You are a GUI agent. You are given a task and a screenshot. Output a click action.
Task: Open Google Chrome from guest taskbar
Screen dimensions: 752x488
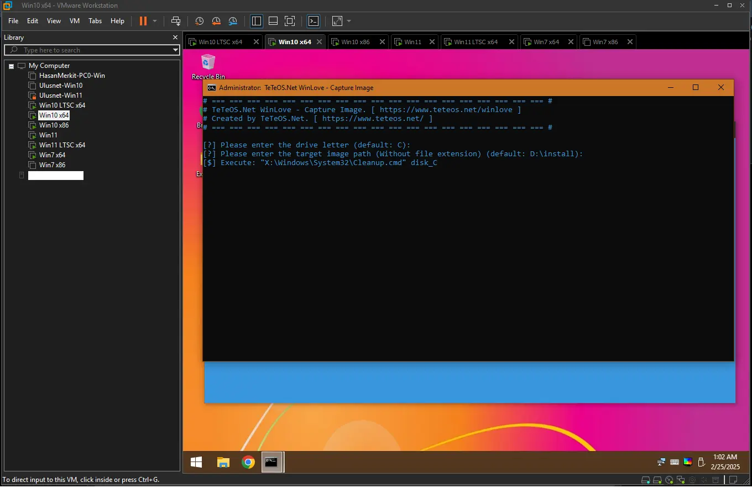(x=248, y=463)
